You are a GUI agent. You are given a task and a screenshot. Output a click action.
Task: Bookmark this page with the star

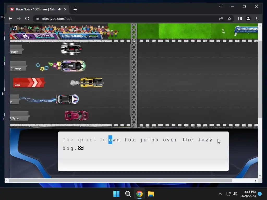click(229, 18)
